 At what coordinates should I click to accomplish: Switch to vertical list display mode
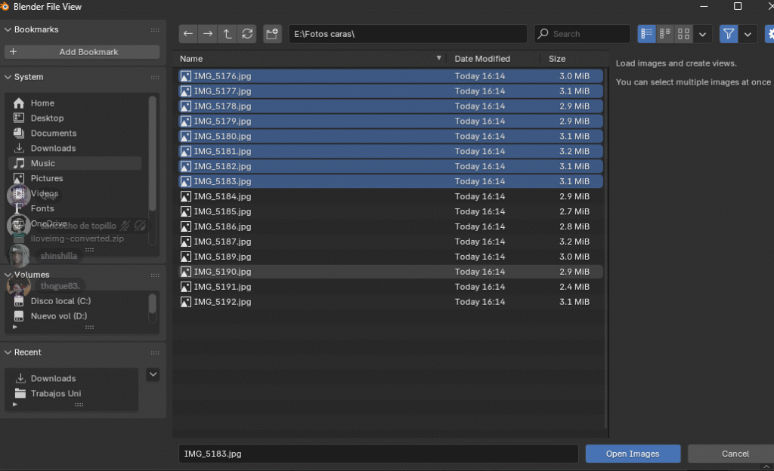pyautogui.click(x=646, y=34)
